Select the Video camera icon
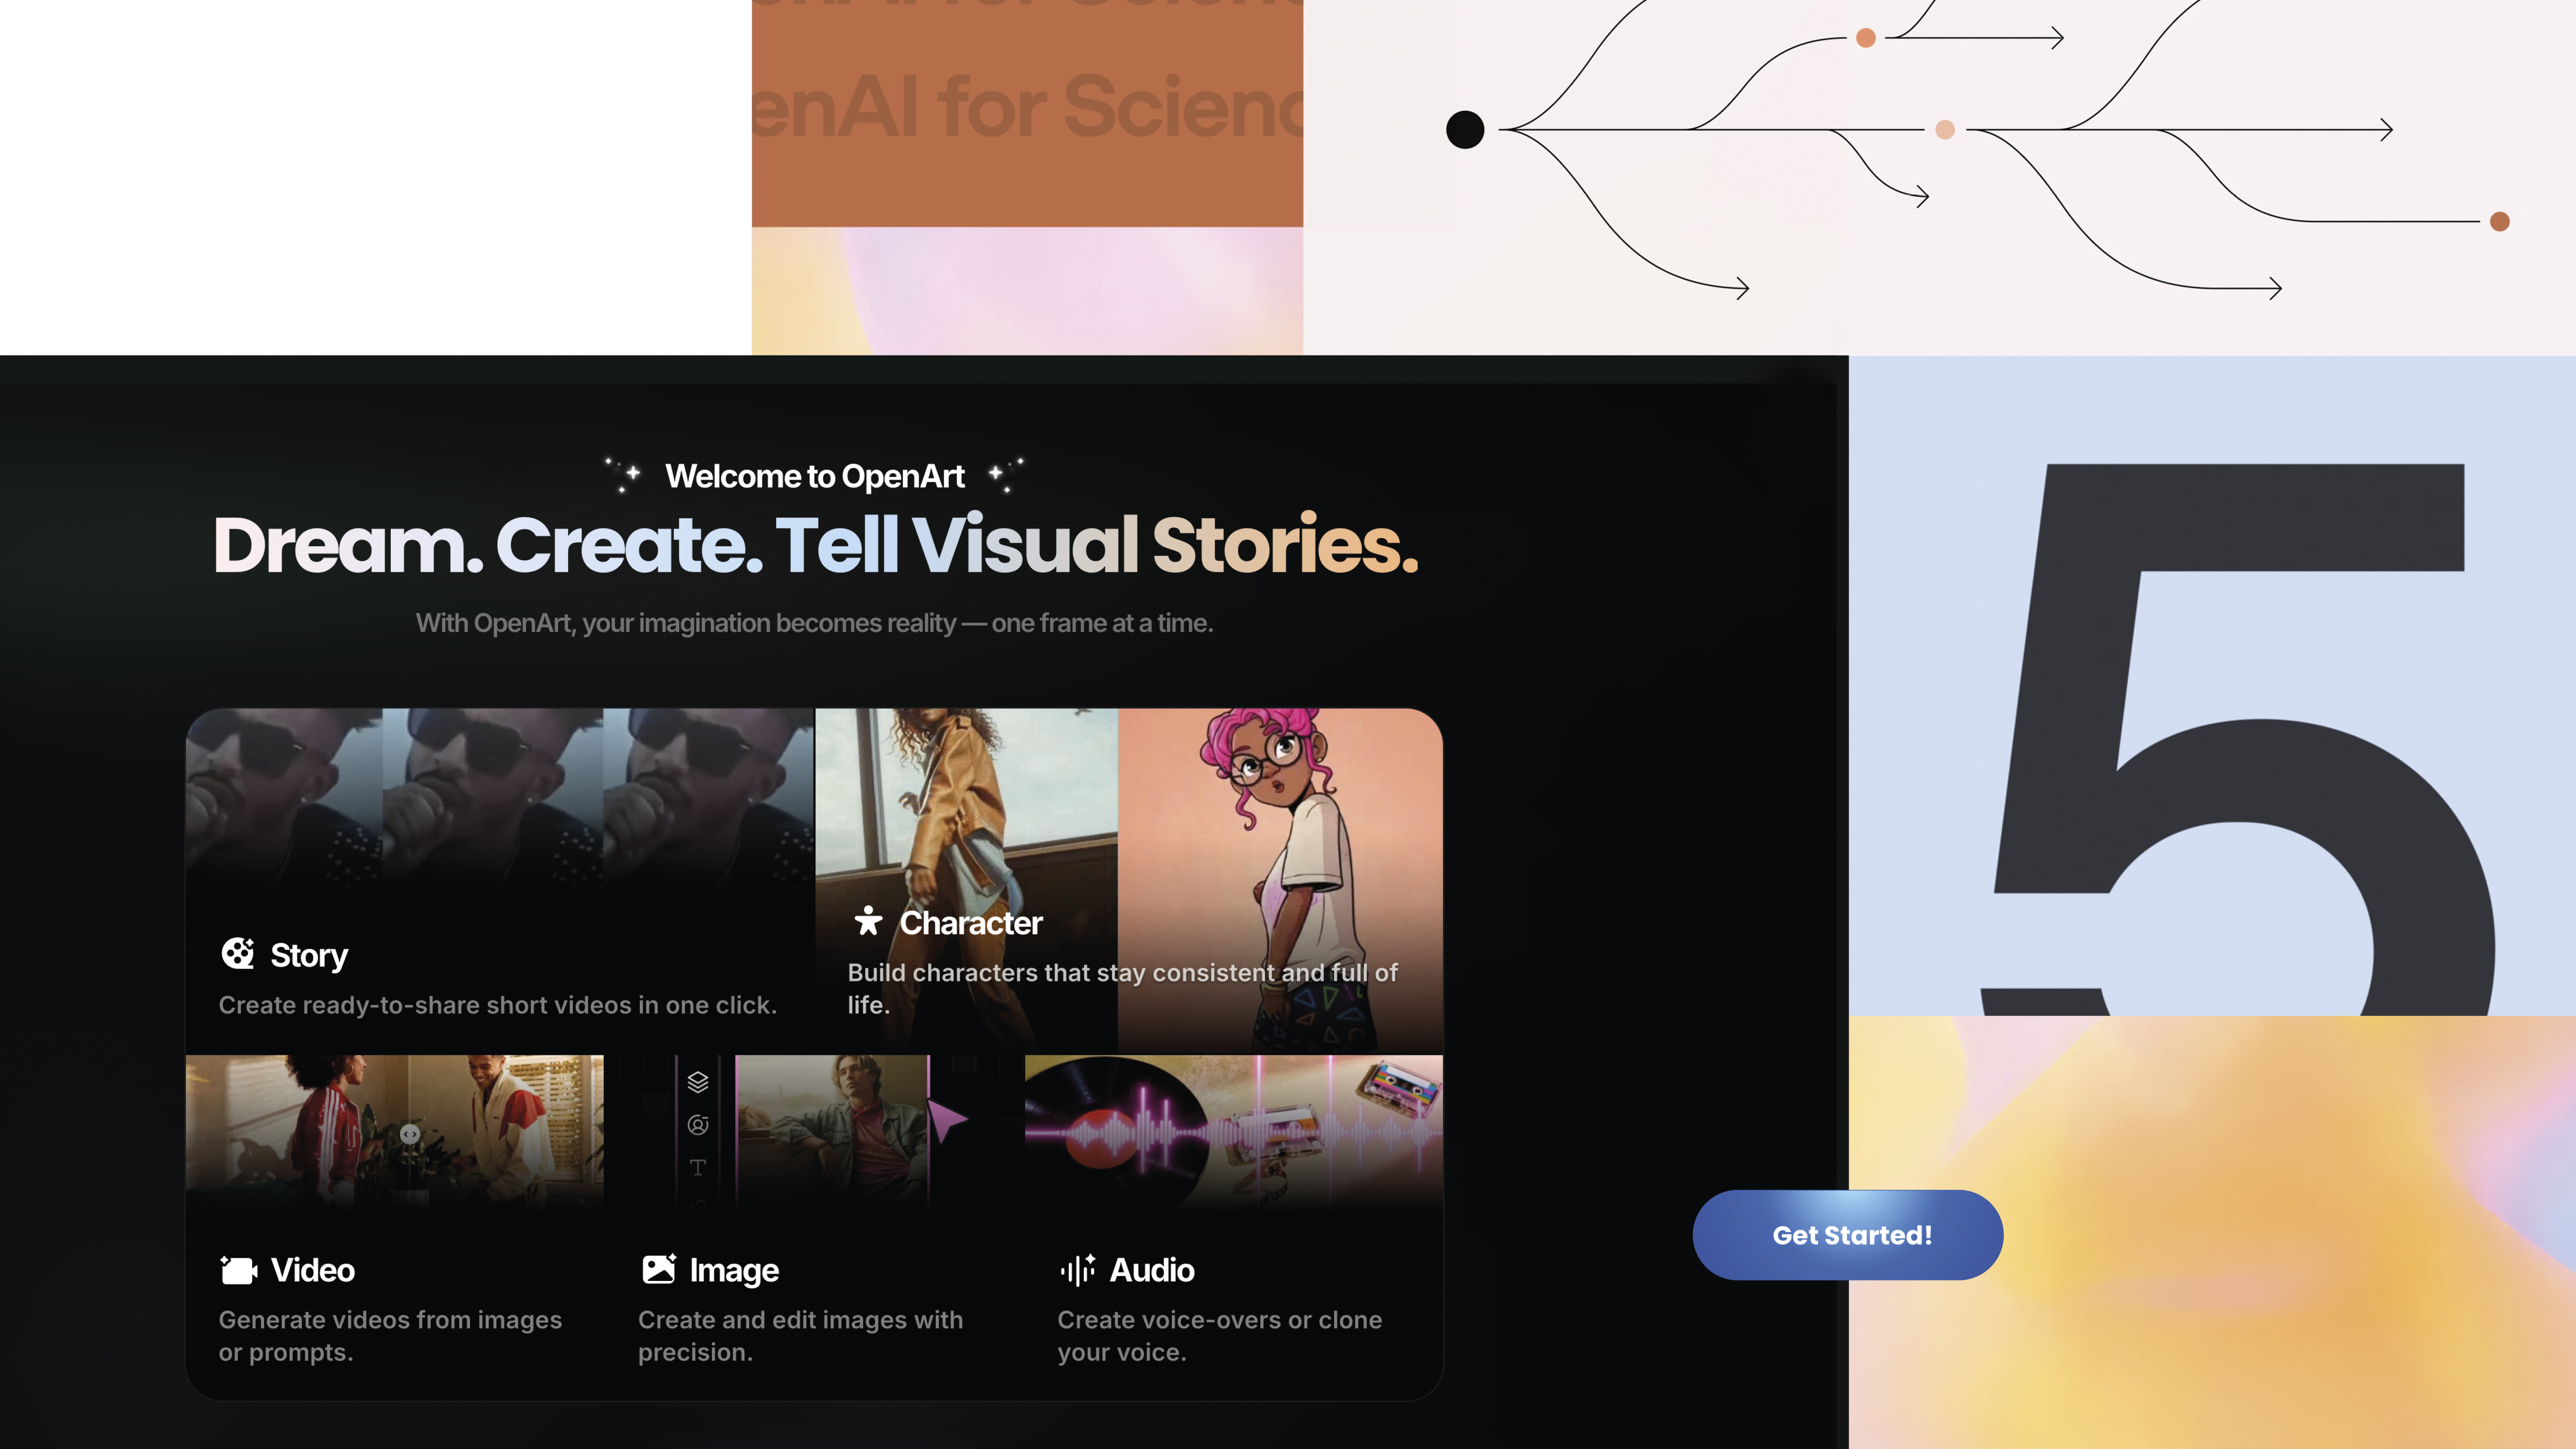 pyautogui.click(x=238, y=1269)
